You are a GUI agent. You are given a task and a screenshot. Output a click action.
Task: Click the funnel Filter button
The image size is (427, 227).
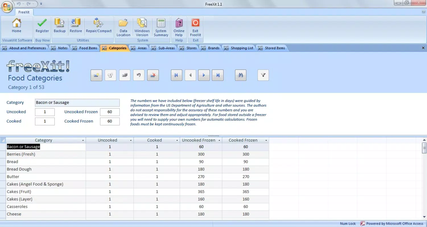[263, 75]
